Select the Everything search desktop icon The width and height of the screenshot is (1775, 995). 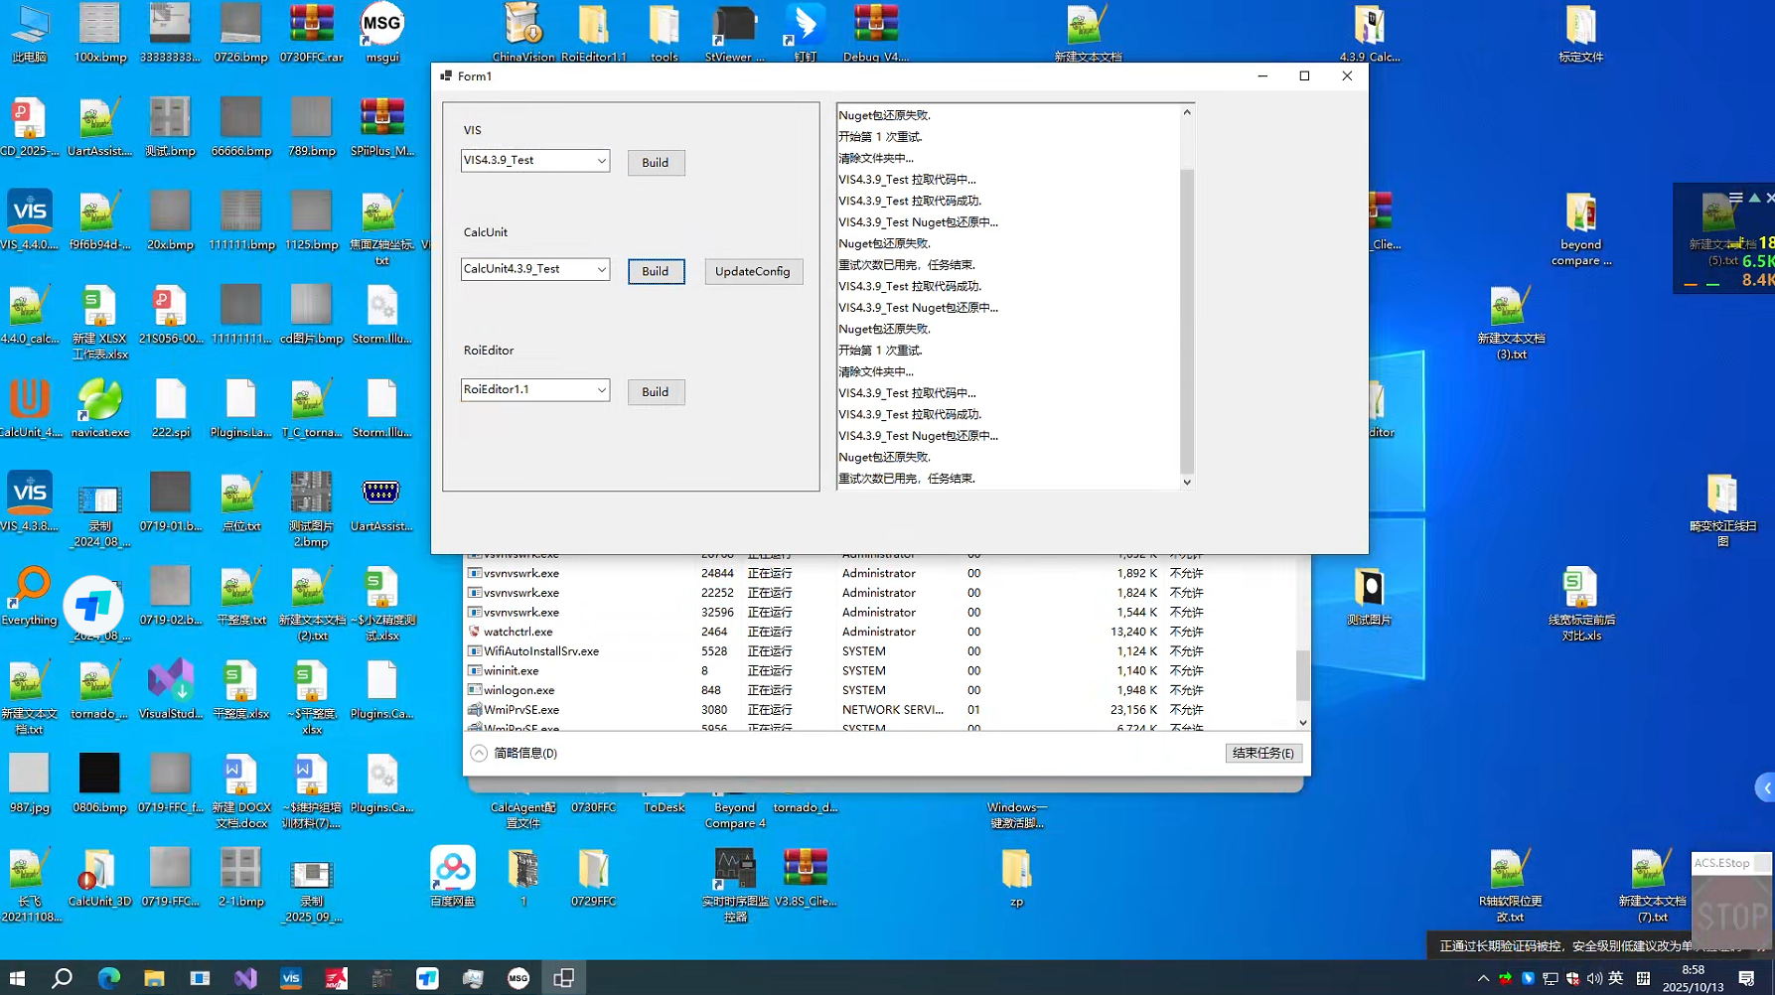pos(30,596)
